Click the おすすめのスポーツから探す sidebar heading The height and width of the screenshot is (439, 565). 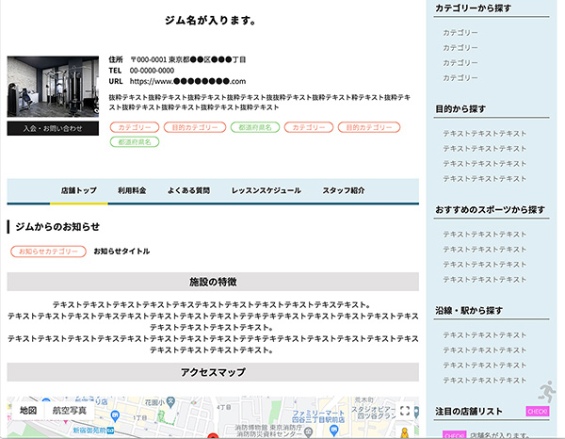[x=490, y=209]
